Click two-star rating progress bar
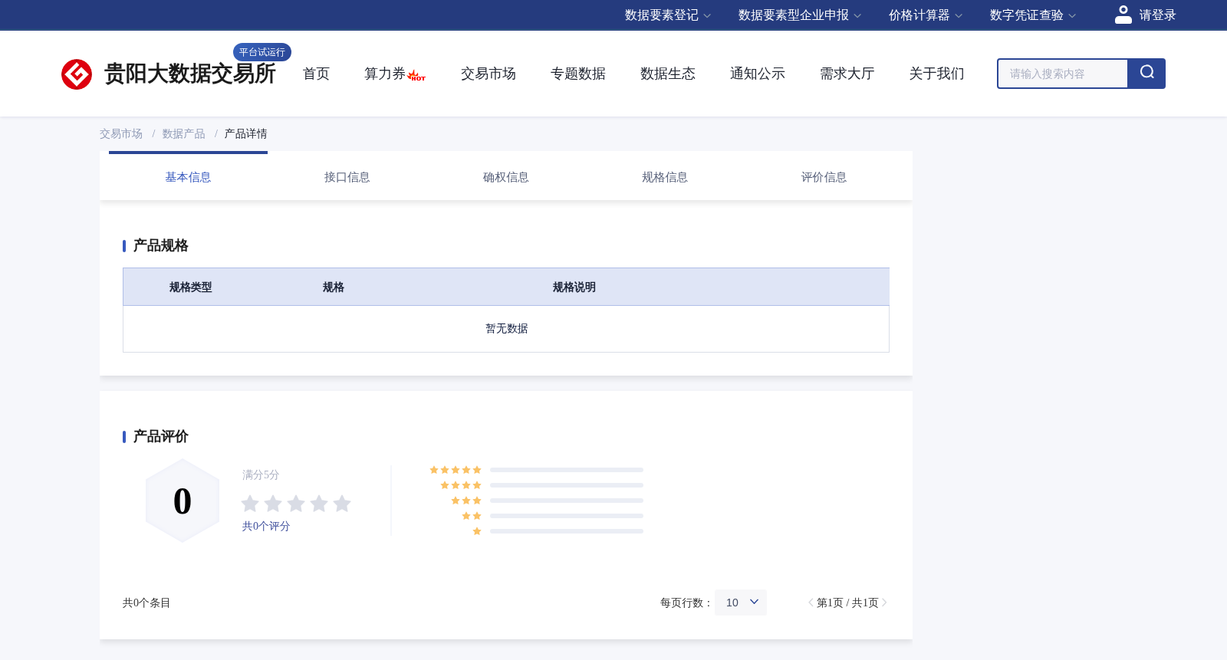 (x=567, y=516)
